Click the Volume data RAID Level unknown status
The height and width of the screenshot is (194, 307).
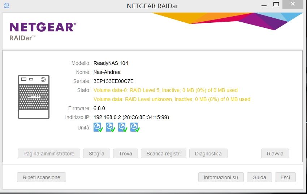tap(172, 99)
